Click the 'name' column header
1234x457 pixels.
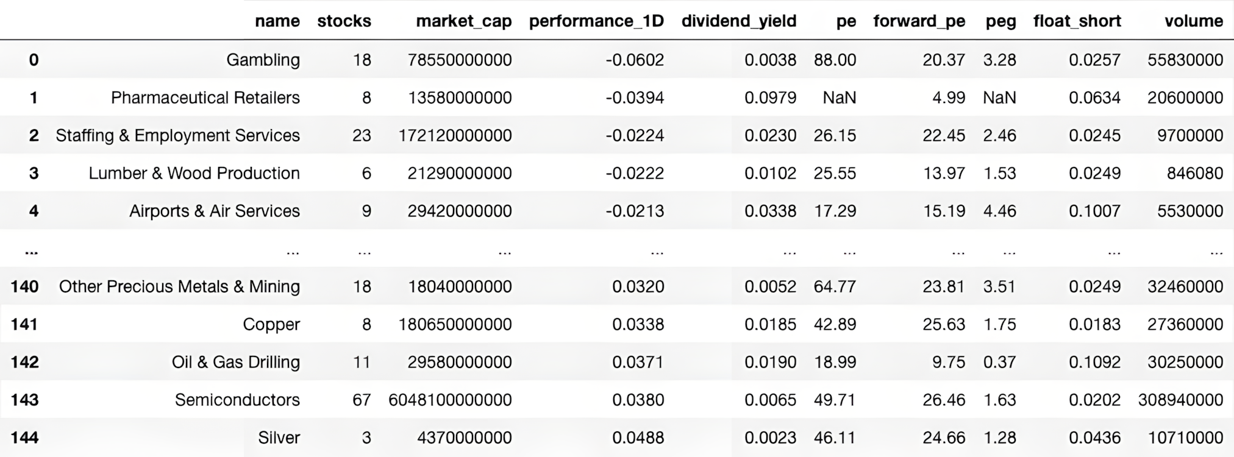click(x=277, y=21)
